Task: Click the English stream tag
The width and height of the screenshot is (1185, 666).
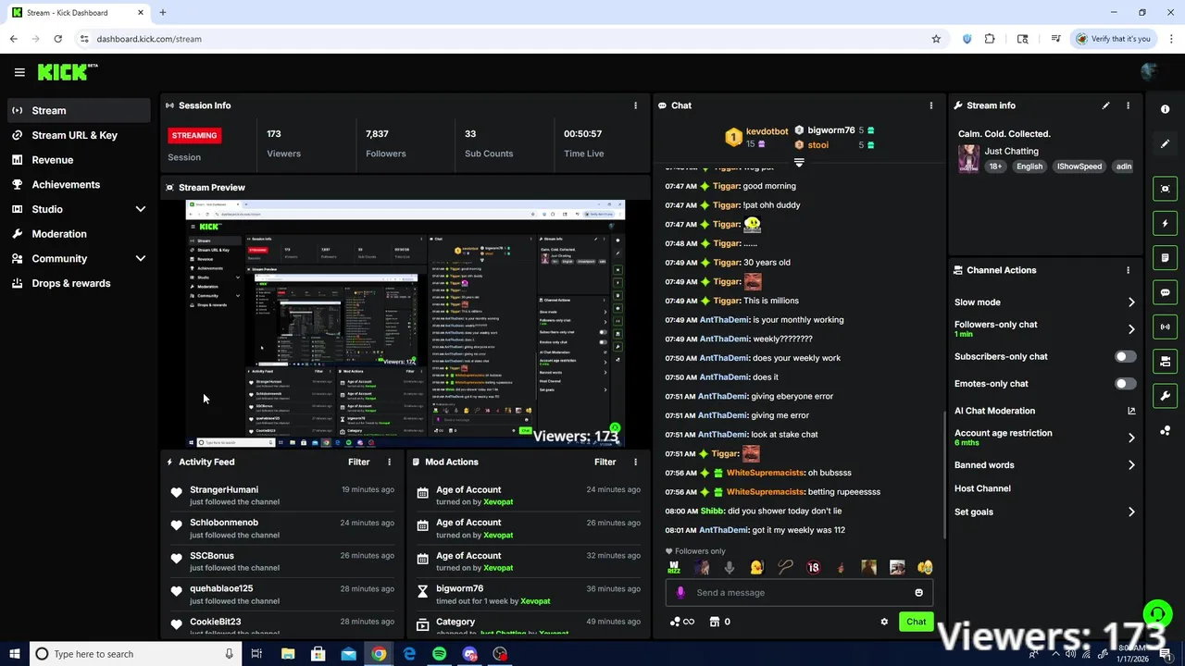Action: (x=1029, y=166)
